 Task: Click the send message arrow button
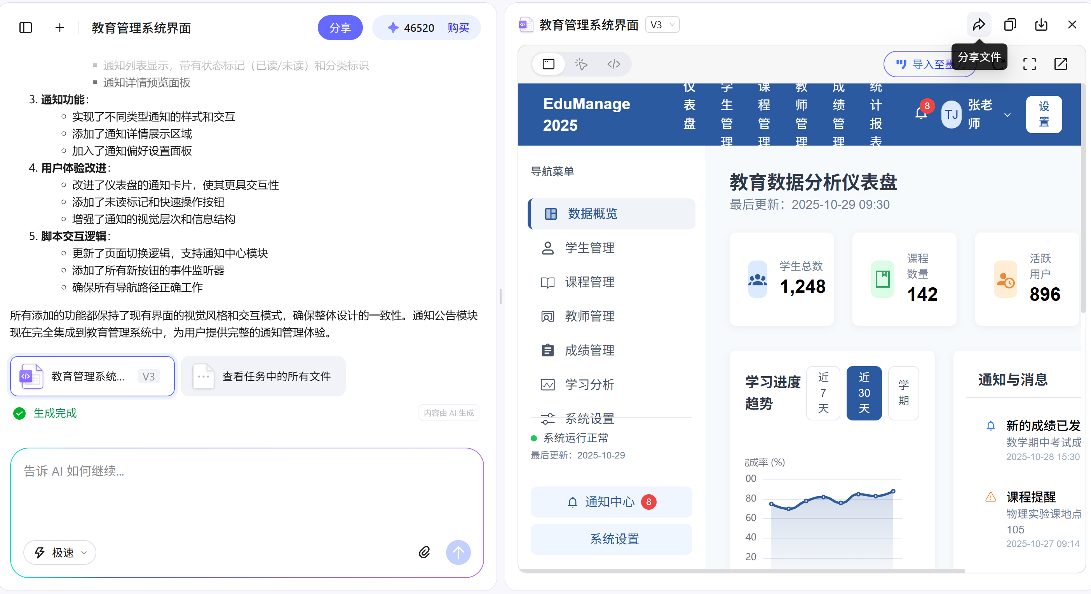pos(458,552)
